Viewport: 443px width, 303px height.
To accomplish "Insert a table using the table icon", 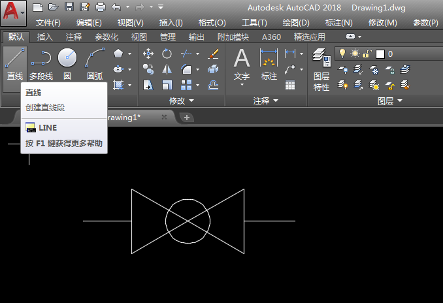I will [x=290, y=85].
